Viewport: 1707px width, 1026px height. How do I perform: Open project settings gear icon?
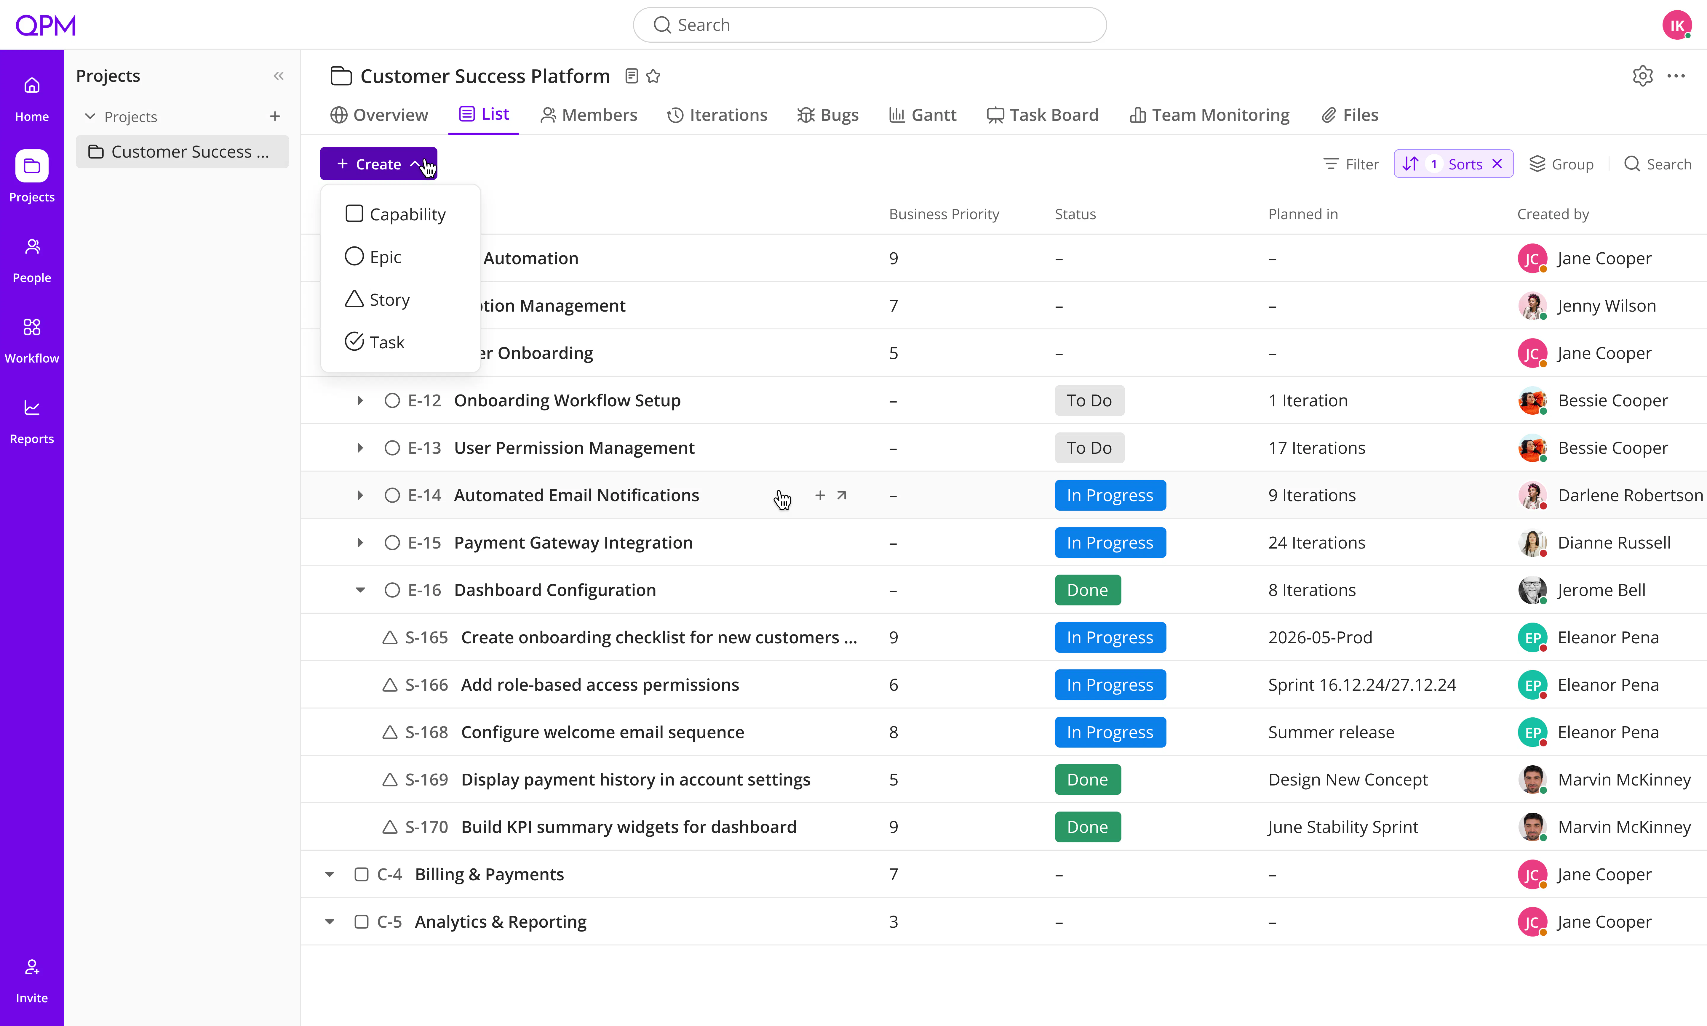(x=1643, y=76)
